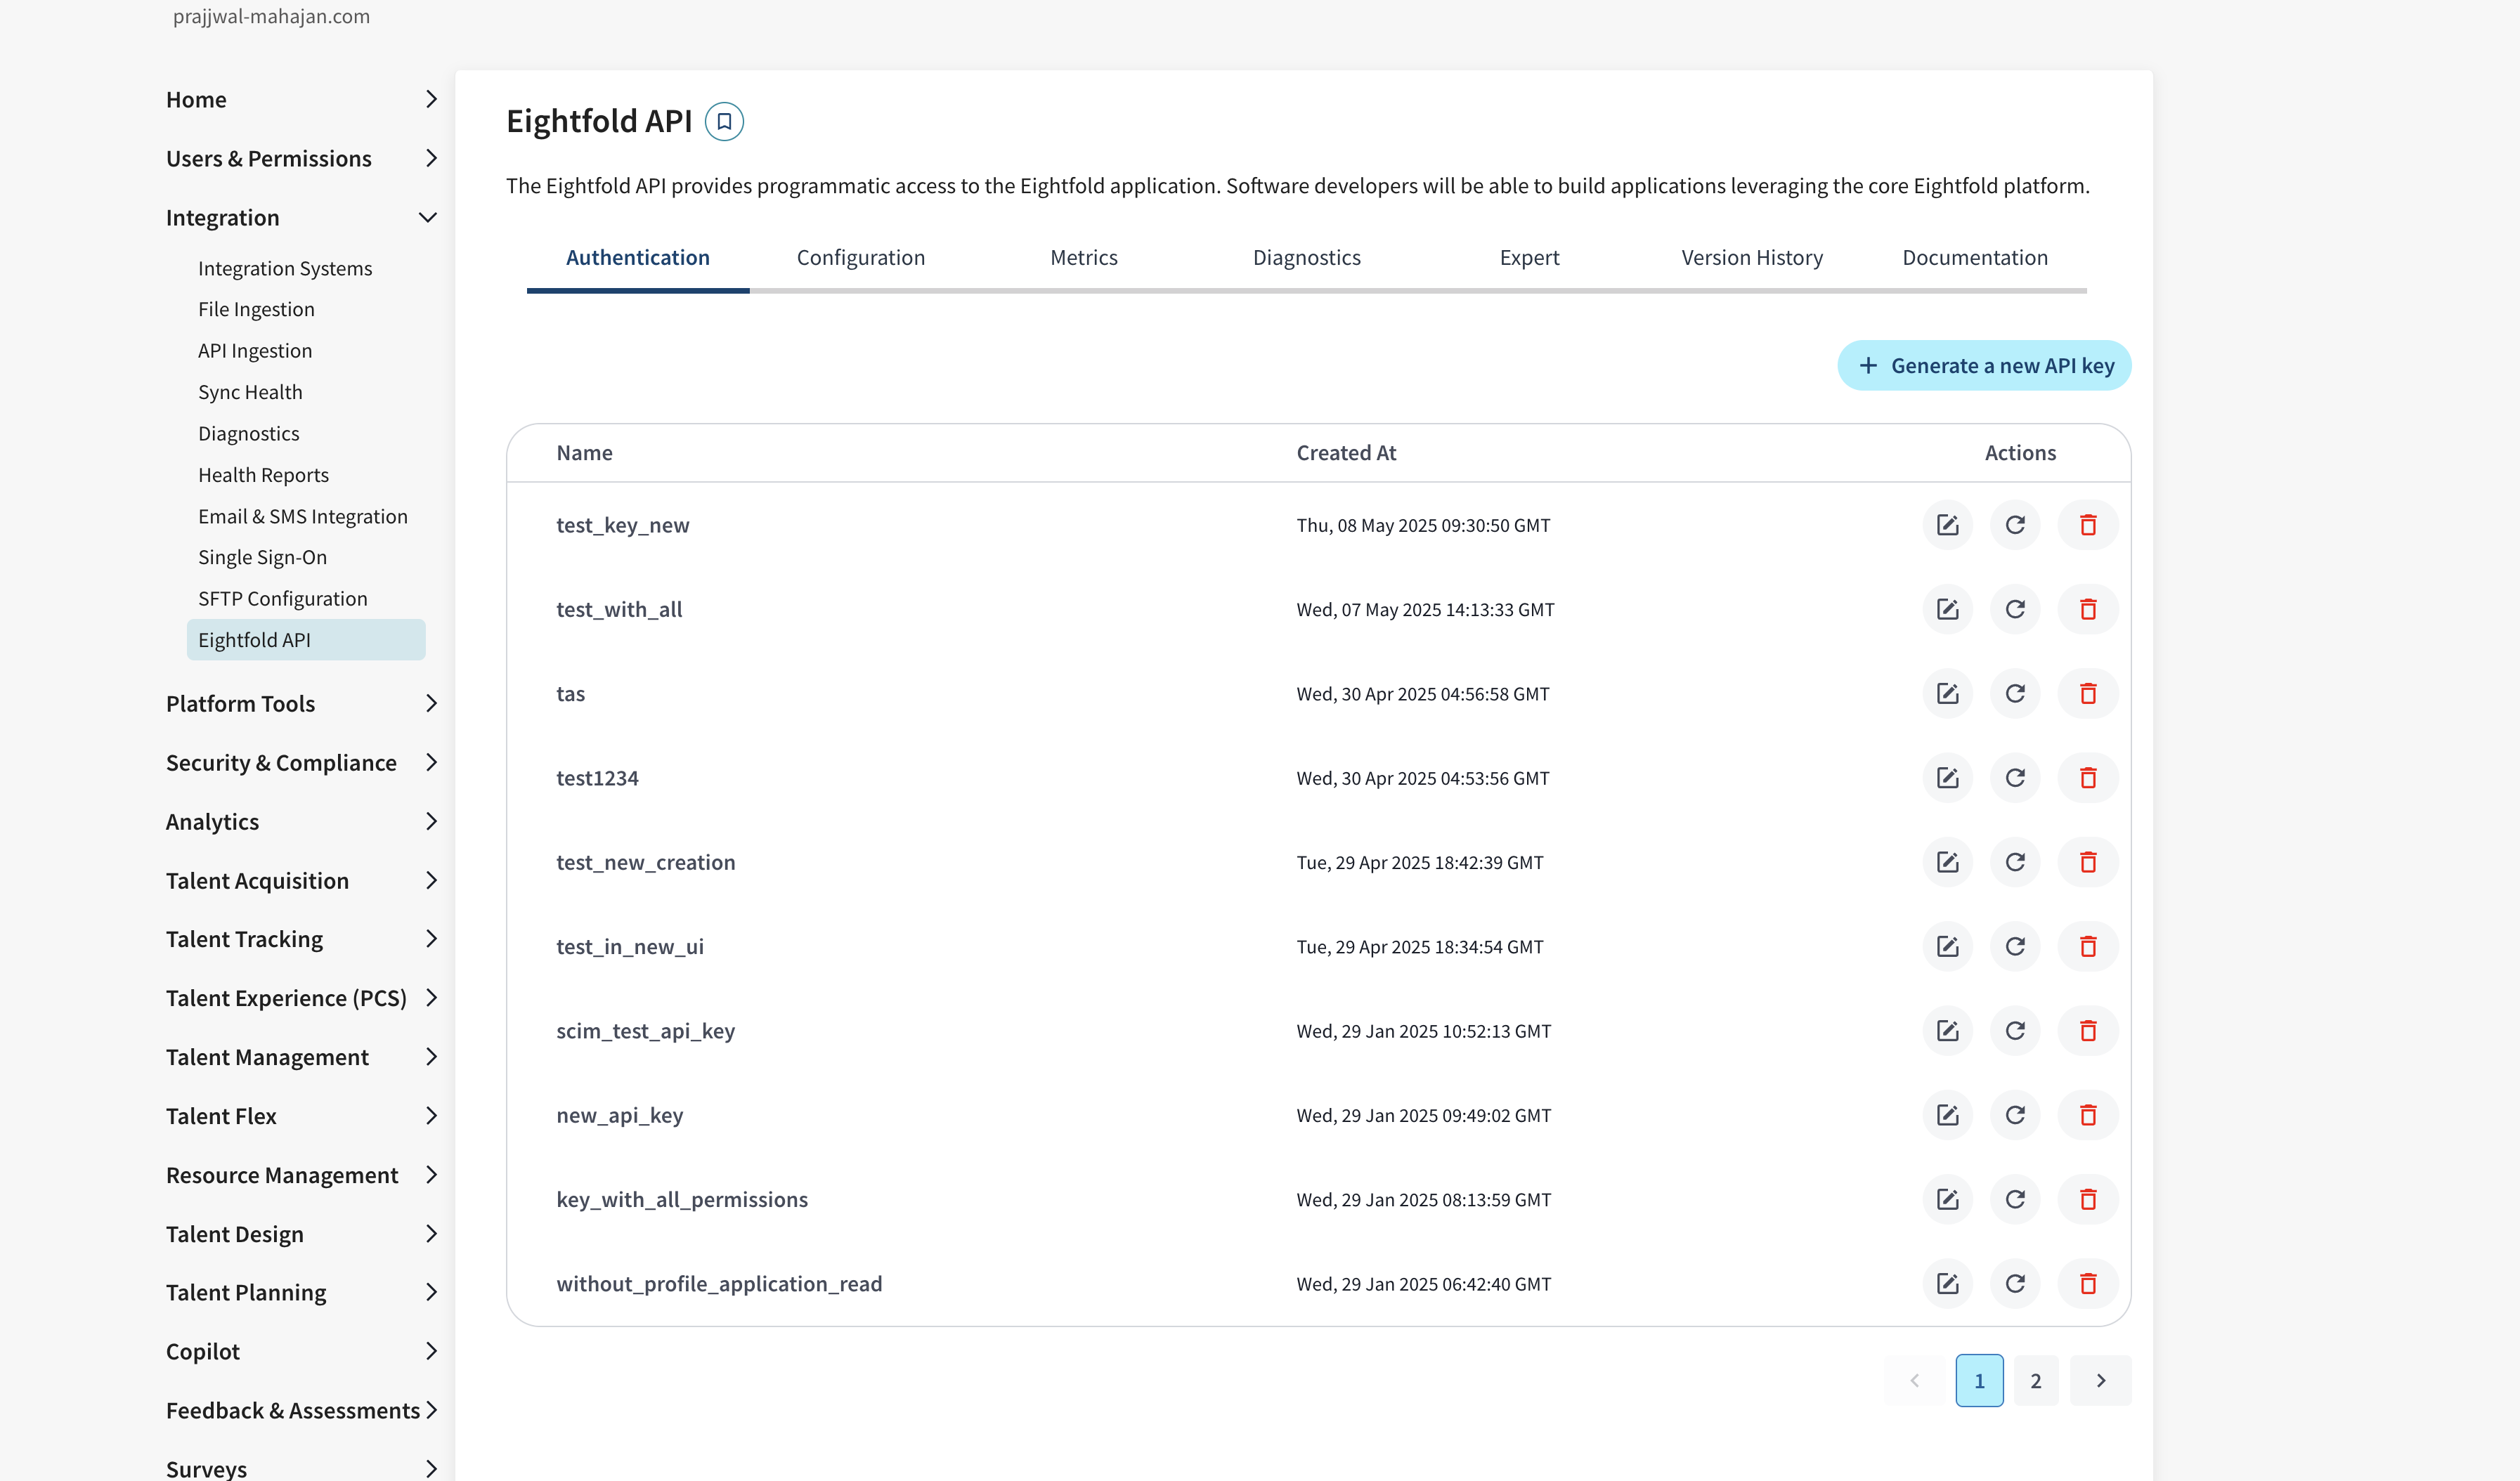Edit the test_in_new_ui key

coord(1947,946)
